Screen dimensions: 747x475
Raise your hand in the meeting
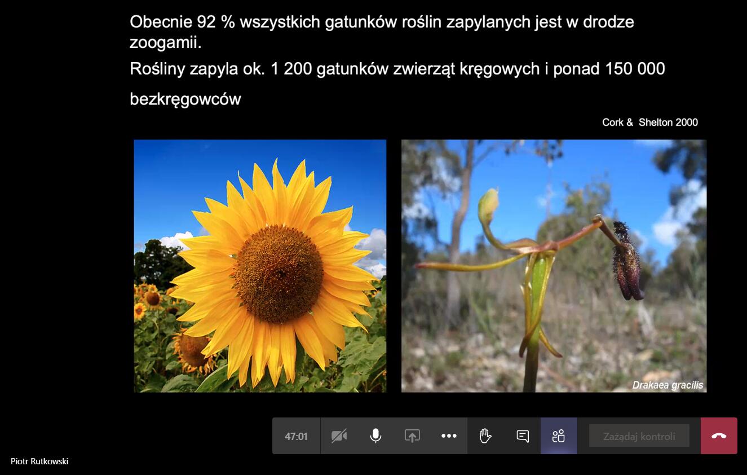[485, 436]
